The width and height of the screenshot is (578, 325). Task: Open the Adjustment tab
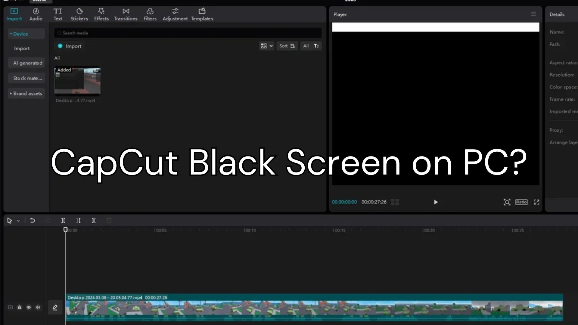click(x=175, y=14)
